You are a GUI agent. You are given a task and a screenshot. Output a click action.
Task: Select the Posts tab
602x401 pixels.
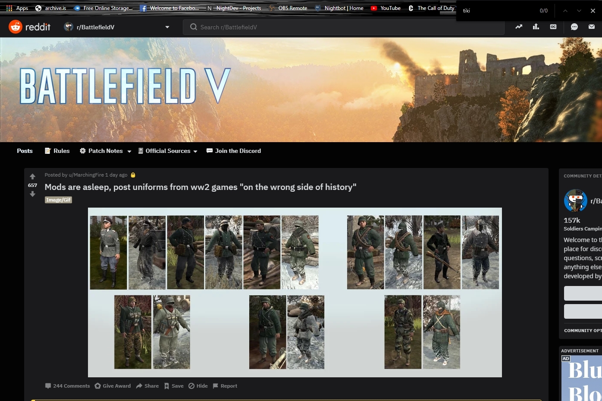25,151
